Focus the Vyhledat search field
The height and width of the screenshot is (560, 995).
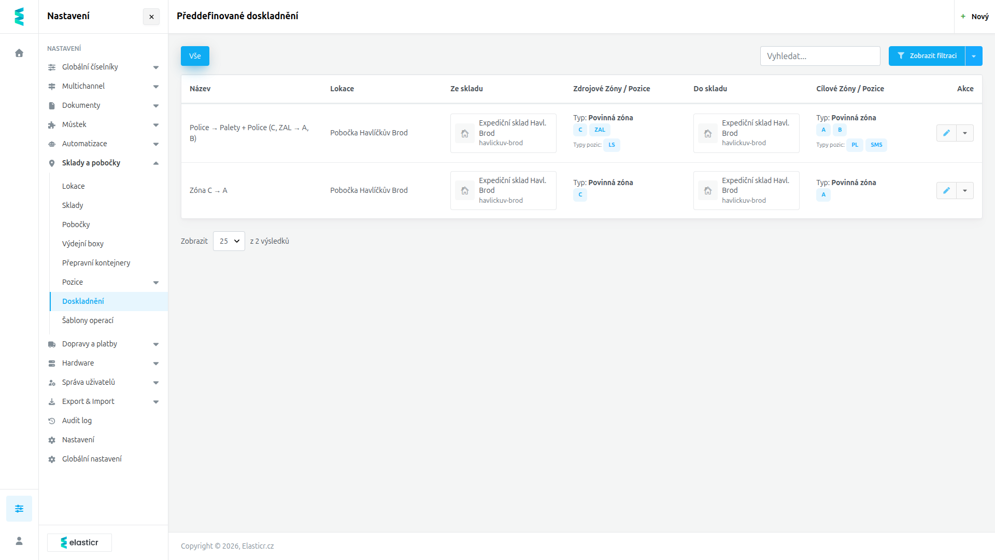coord(820,56)
